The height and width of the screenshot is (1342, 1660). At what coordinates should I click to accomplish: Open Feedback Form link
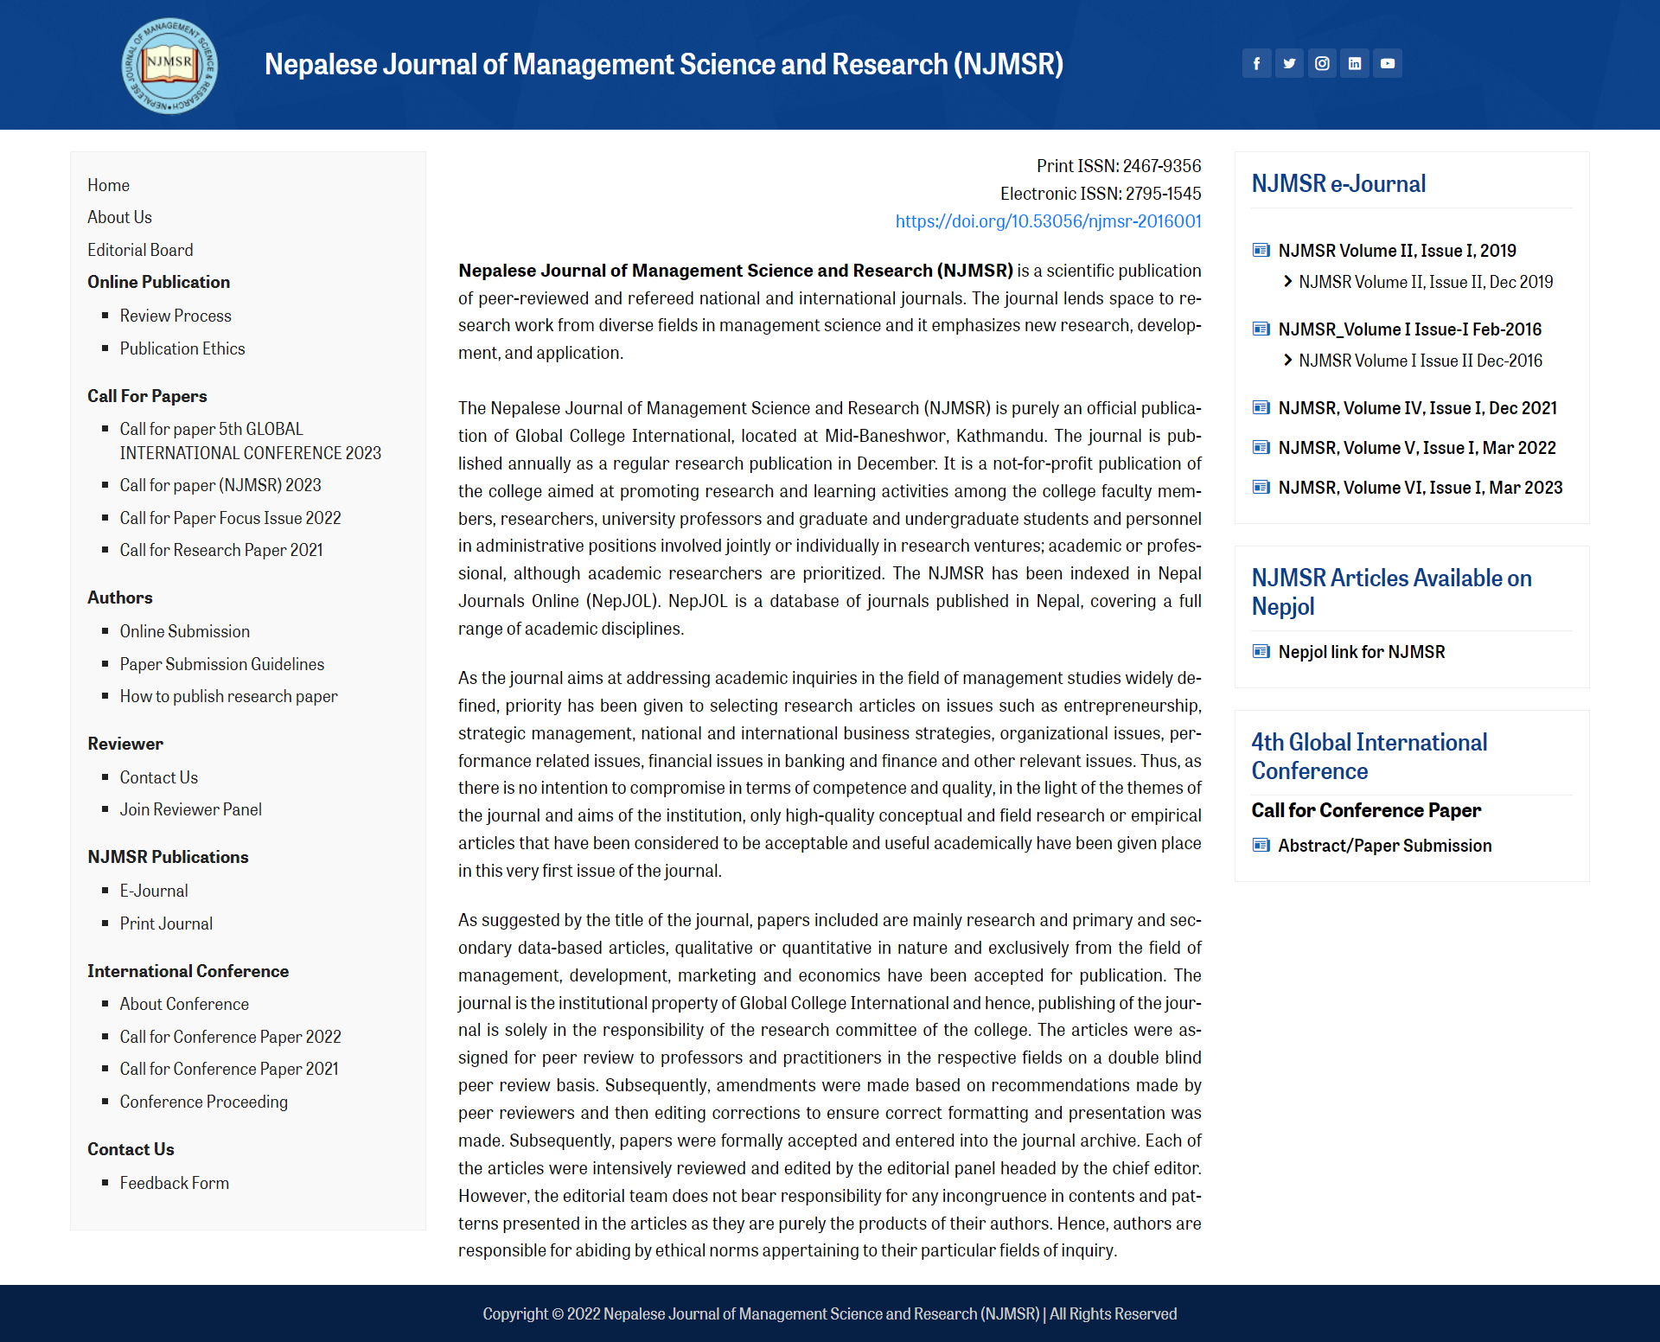pyautogui.click(x=174, y=1183)
